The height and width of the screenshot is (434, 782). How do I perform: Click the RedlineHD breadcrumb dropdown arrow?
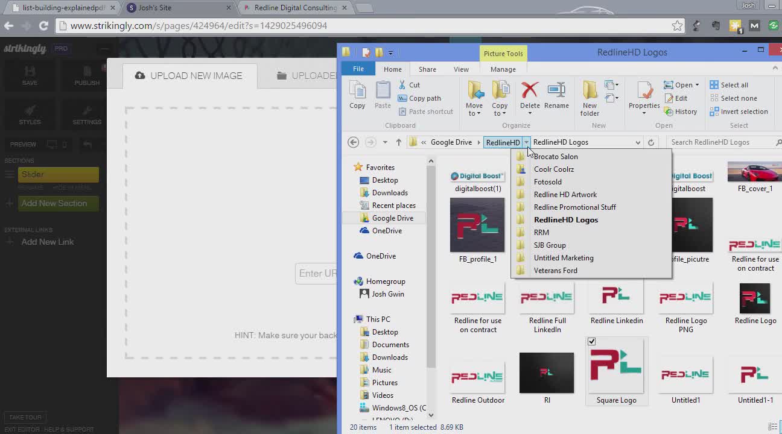[527, 142]
